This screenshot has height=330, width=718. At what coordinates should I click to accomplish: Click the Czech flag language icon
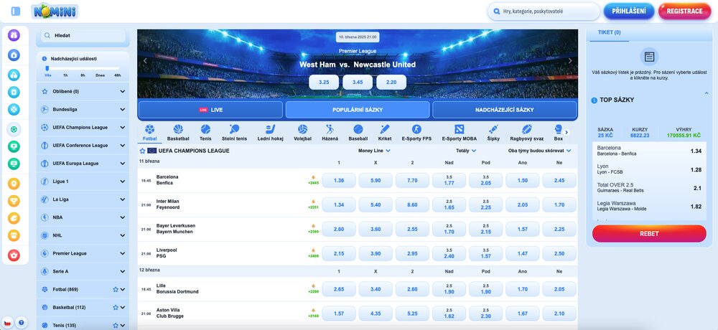coord(7,324)
